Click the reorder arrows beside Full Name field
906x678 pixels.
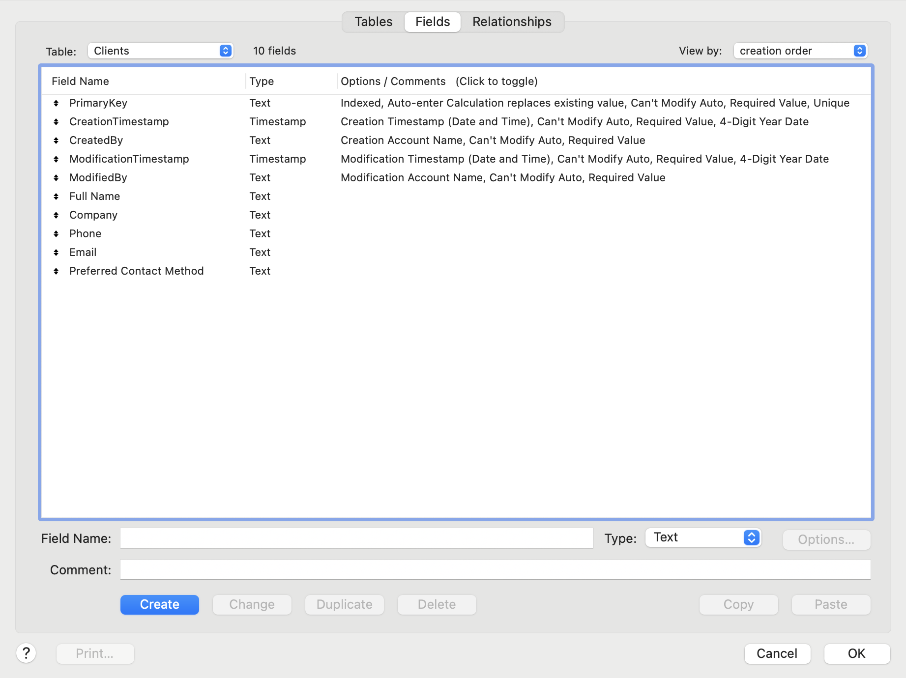pyautogui.click(x=56, y=197)
